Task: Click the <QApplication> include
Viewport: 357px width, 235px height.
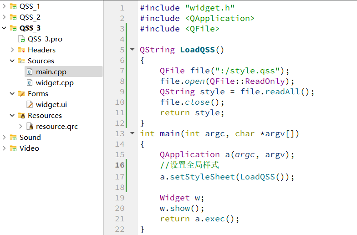Action: [219, 18]
